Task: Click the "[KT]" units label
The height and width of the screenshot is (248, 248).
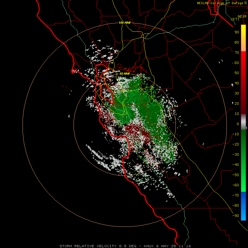Action: pyautogui.click(x=235, y=19)
